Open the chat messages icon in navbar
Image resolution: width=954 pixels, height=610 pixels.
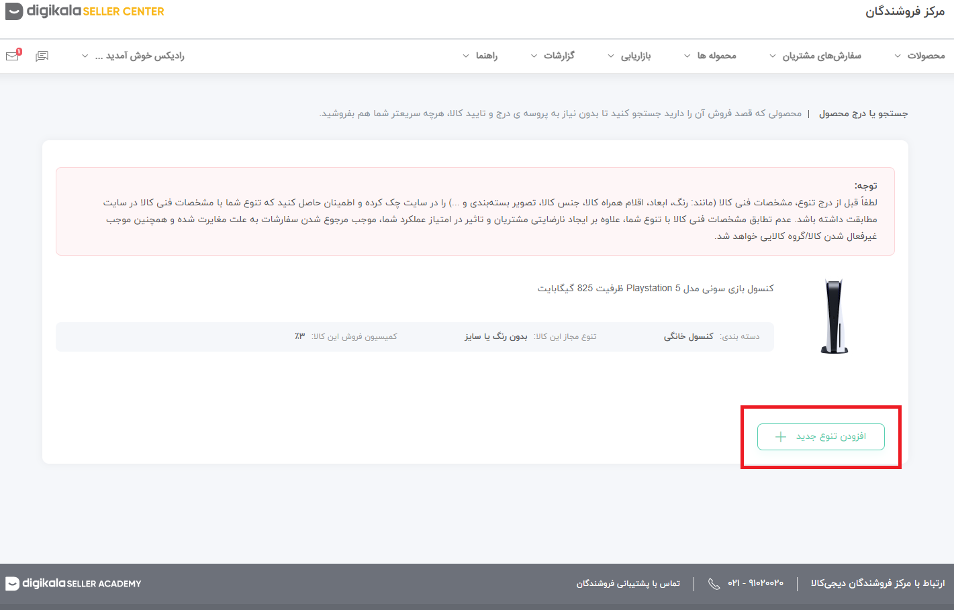(x=42, y=56)
